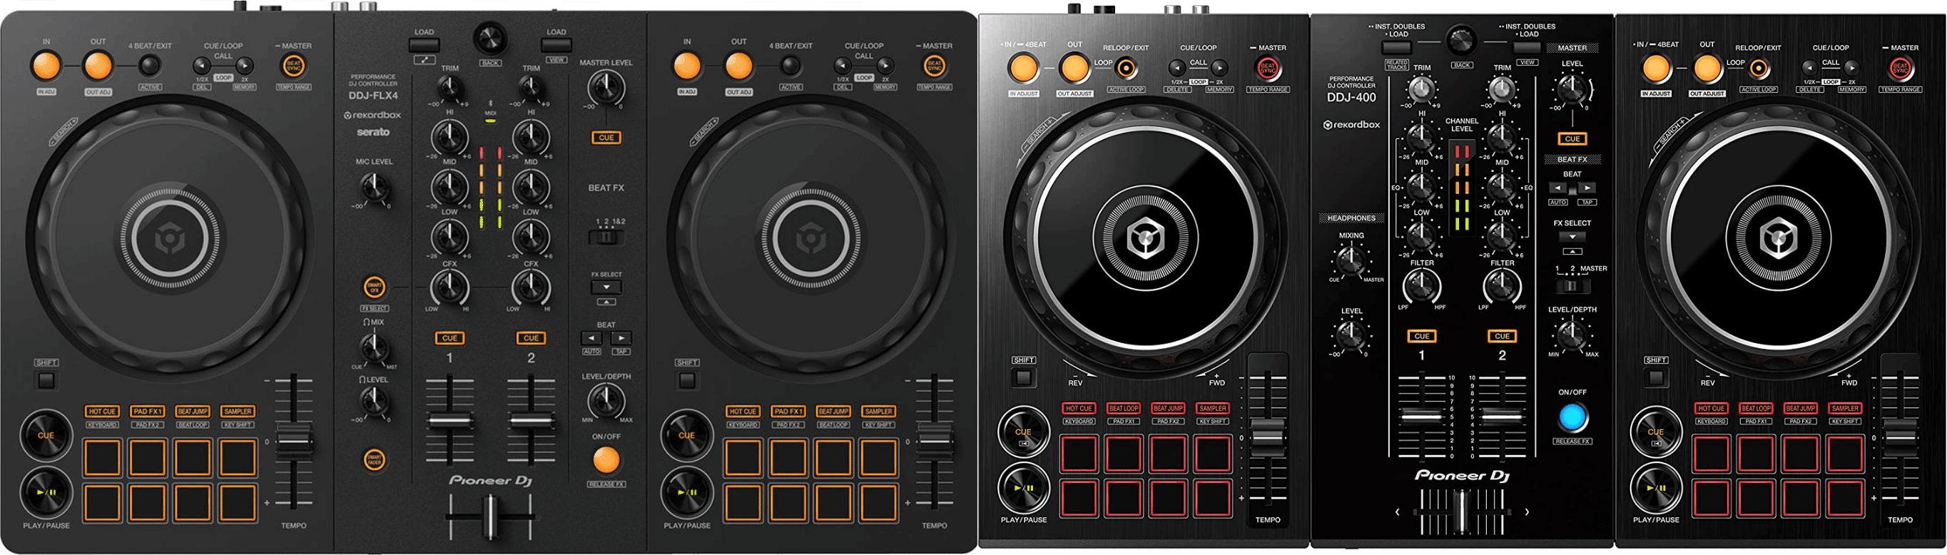Screen dimensions: 1947x555
Task: Hit PLAY/PAUSE on the DDJ-400 right deck
Action: coord(1656,488)
